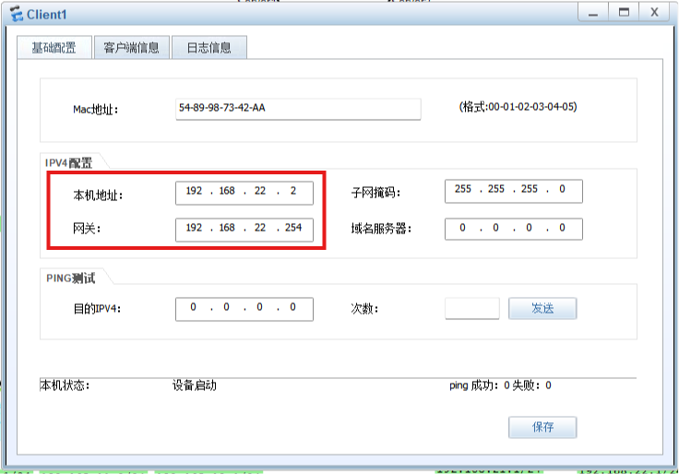Click the Mac地址 label
This screenshot has width=679, height=474.
click(x=95, y=110)
